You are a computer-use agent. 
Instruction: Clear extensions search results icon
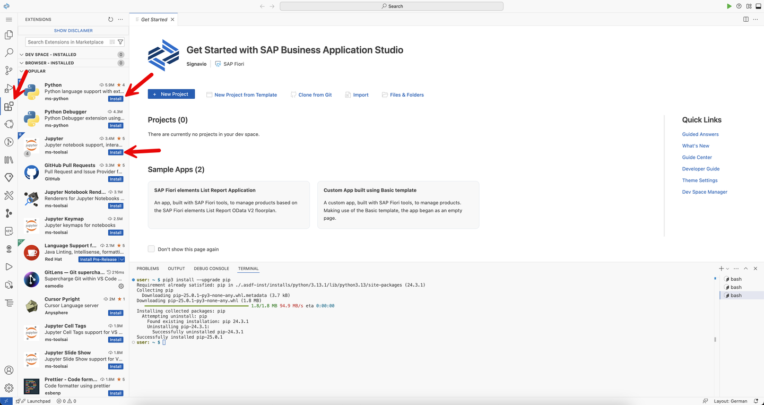[112, 42]
